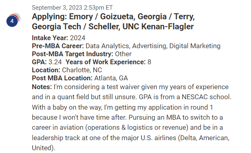The height and width of the screenshot is (153, 251).
Task: Click "Delta" in the airlines list
Action: tap(188, 138)
